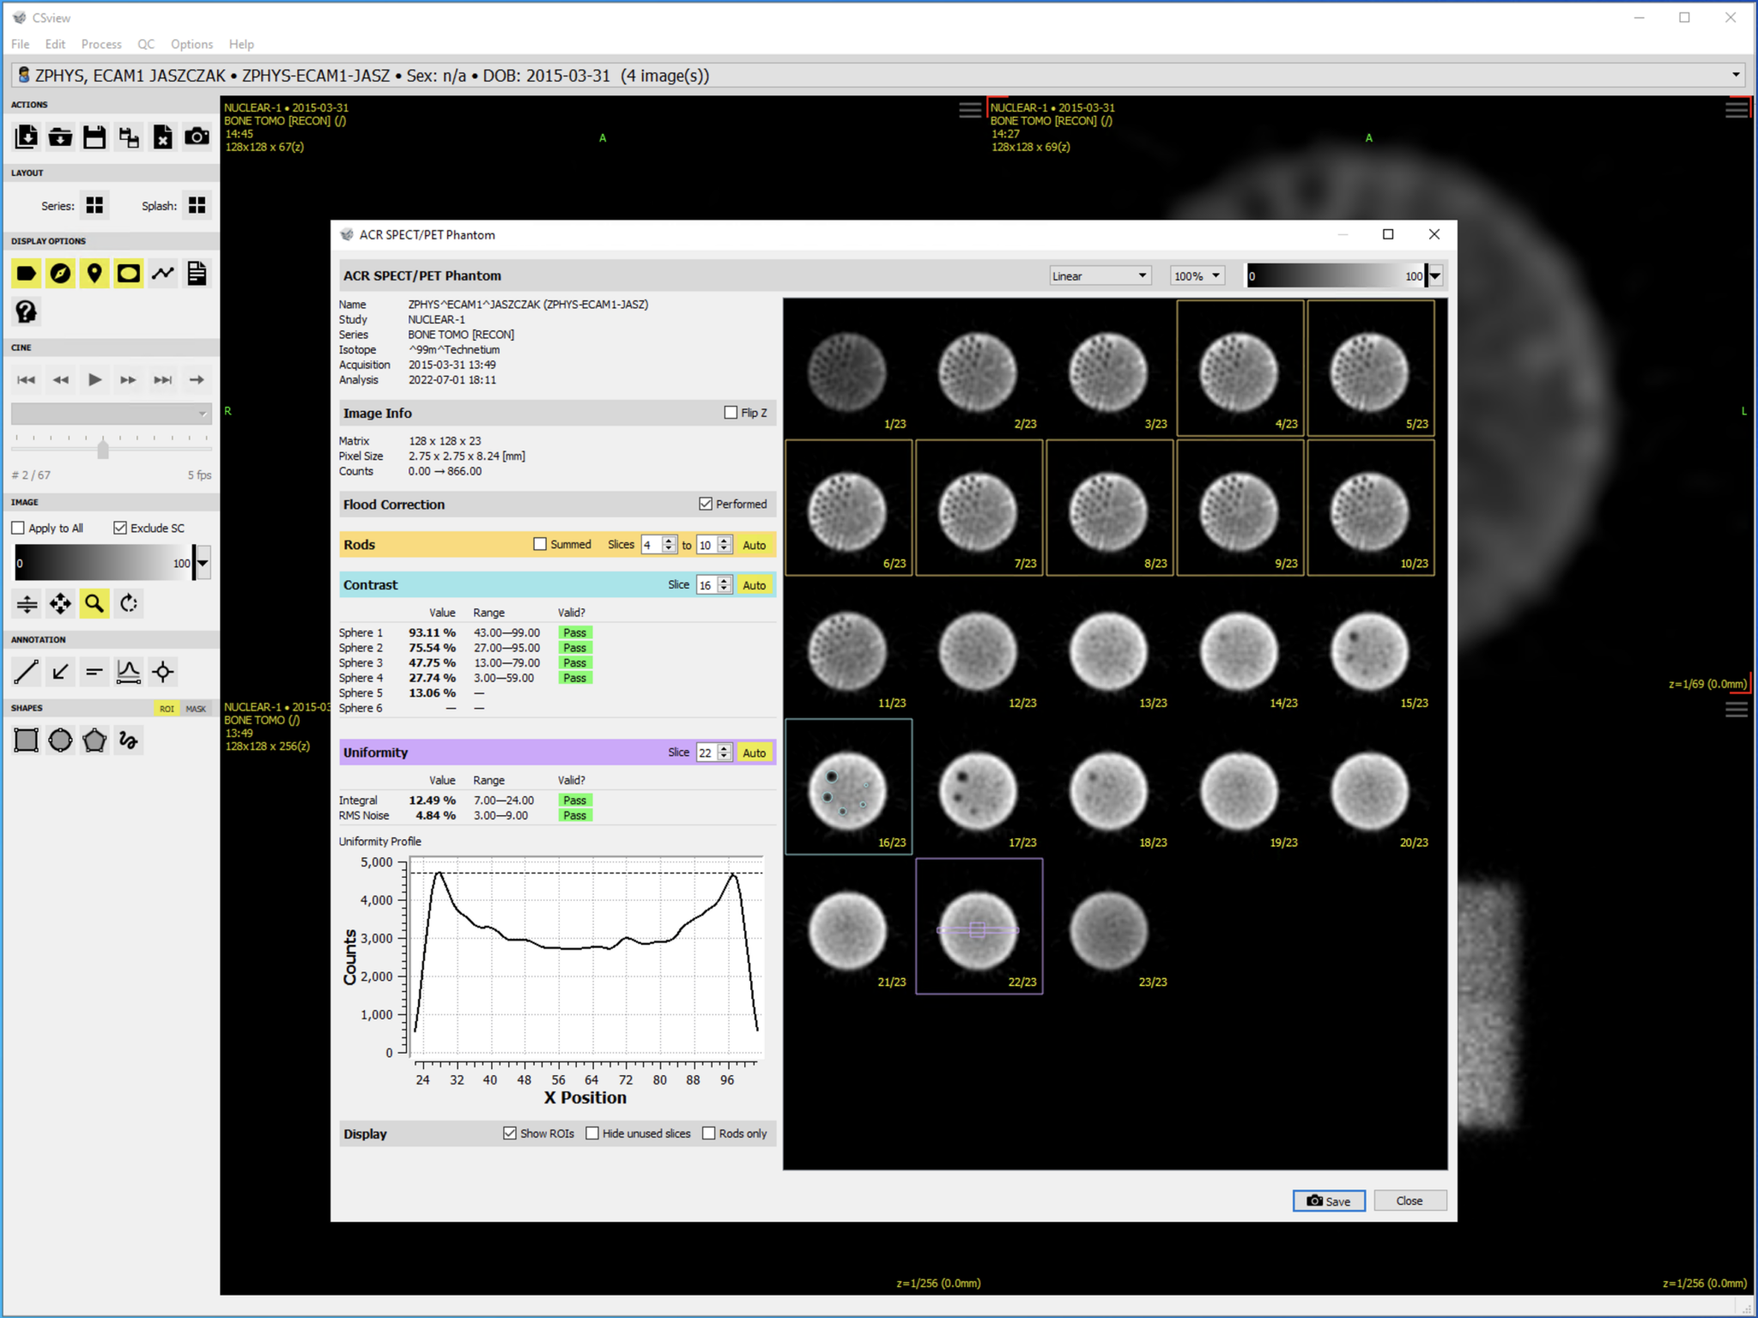Disable the Exclude SC checkbox

(121, 528)
